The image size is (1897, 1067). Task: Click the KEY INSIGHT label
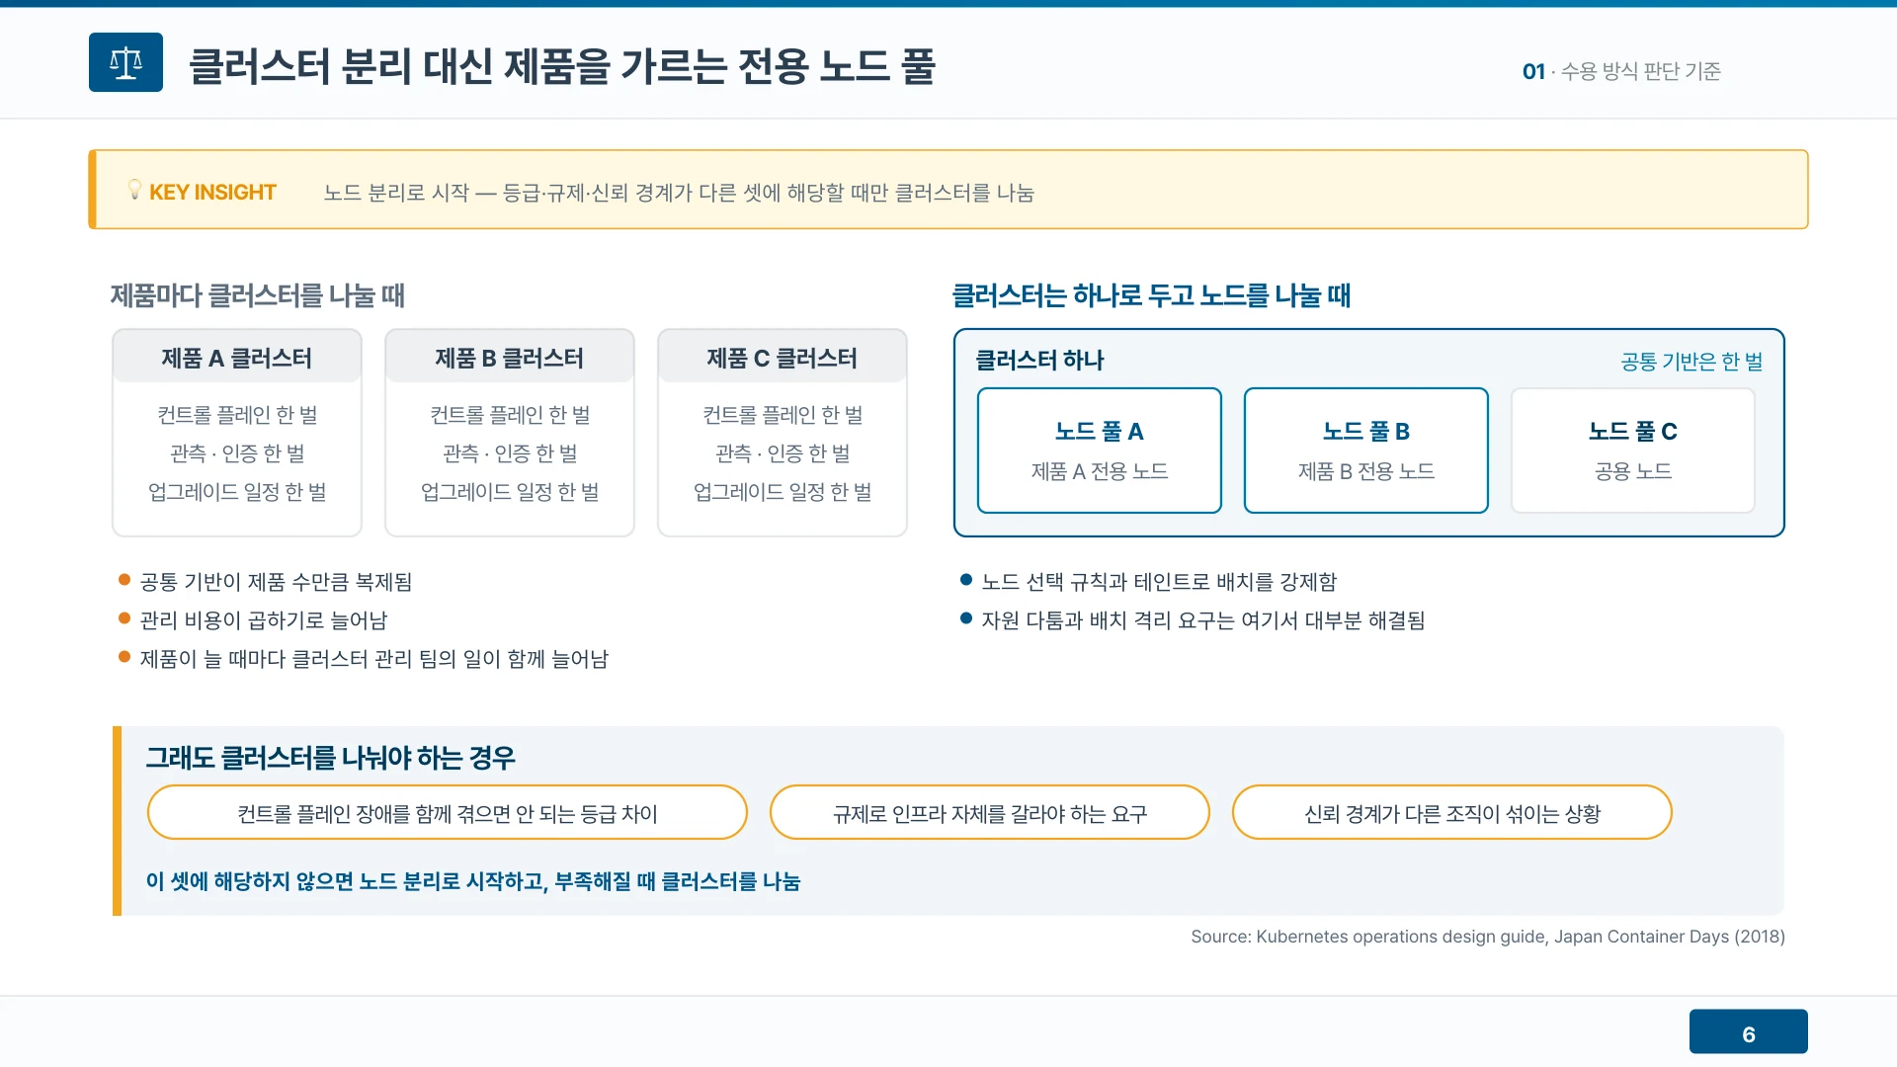pyautogui.click(x=212, y=192)
